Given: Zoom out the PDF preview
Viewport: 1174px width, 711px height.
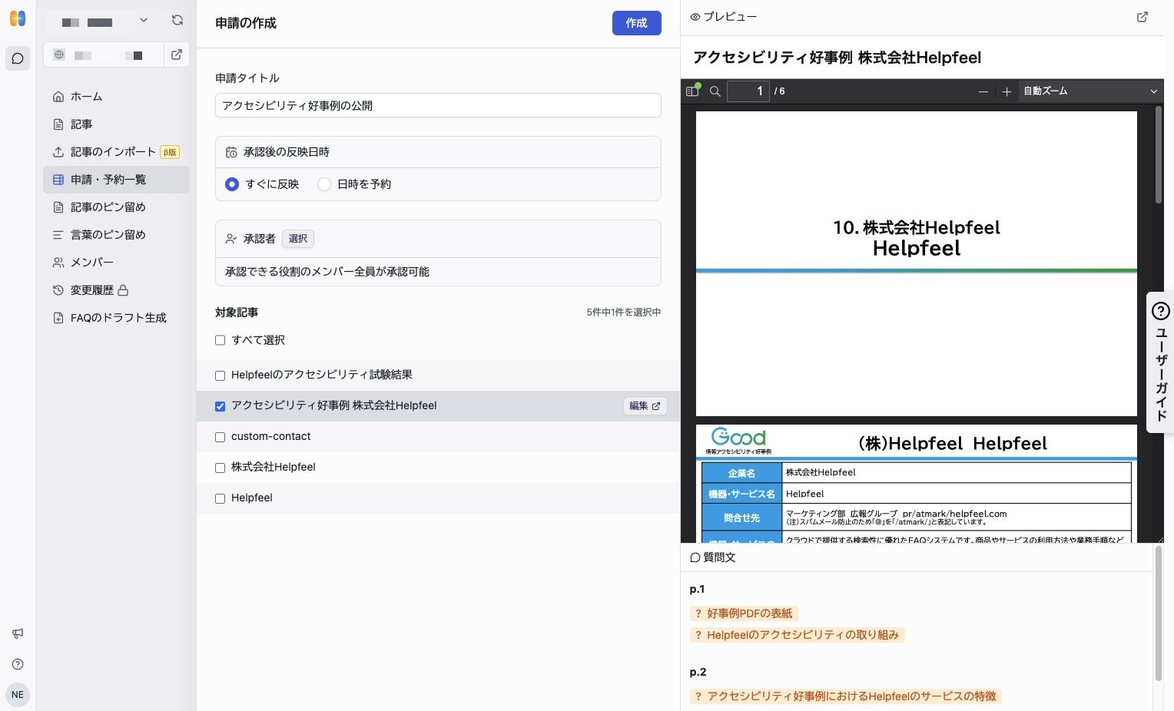Looking at the screenshot, I should pos(983,91).
